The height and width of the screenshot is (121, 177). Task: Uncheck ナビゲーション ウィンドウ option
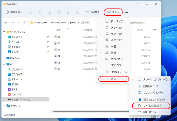point(150,80)
